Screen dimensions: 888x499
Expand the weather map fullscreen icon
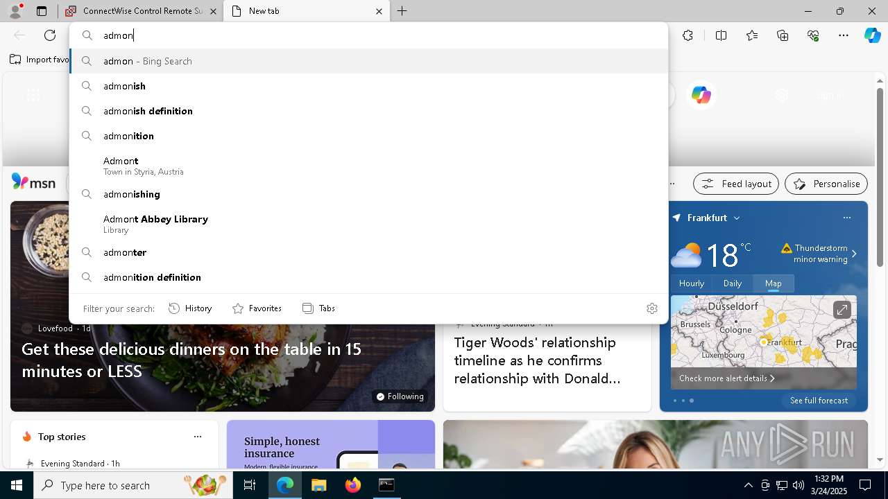click(842, 310)
